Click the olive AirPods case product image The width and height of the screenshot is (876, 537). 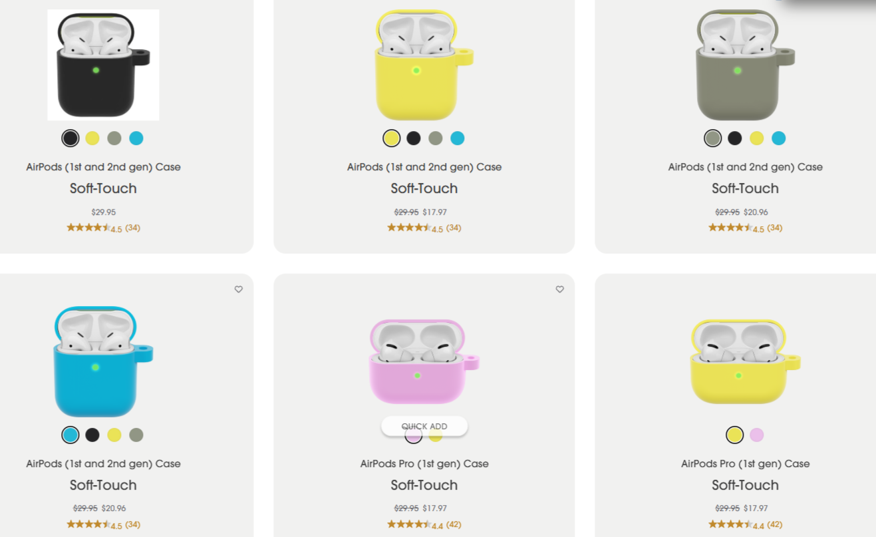pyautogui.click(x=745, y=65)
